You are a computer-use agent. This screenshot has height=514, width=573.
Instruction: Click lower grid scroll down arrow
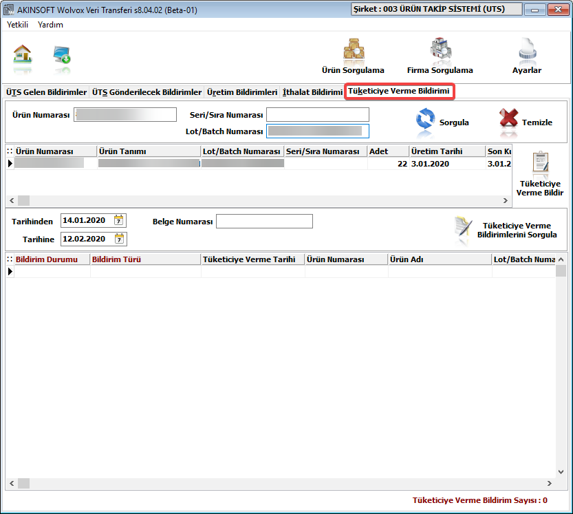(561, 472)
